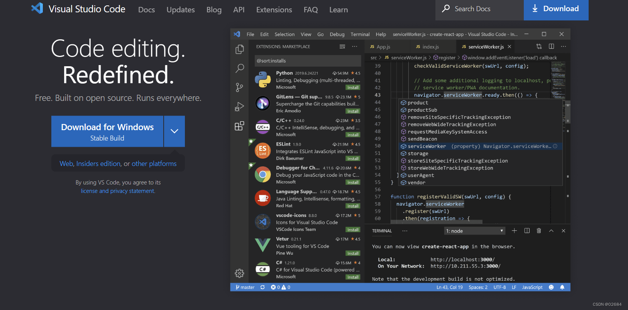628x310 pixels.
Task: Install the ESLint extension
Action: (x=353, y=159)
